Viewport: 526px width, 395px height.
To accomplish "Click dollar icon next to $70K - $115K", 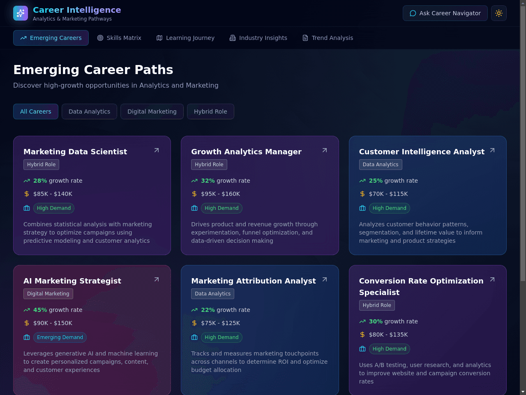I will pos(362,194).
